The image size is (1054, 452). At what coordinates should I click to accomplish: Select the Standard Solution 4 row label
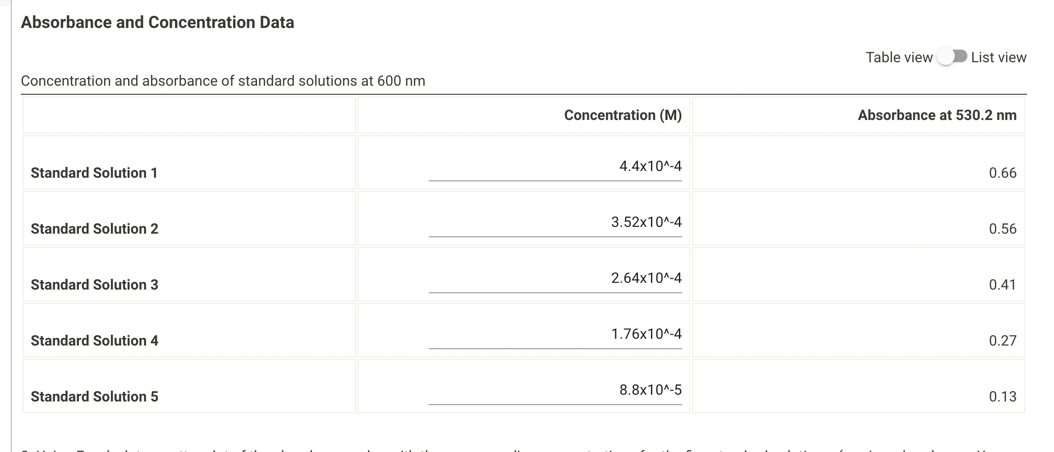(x=94, y=341)
